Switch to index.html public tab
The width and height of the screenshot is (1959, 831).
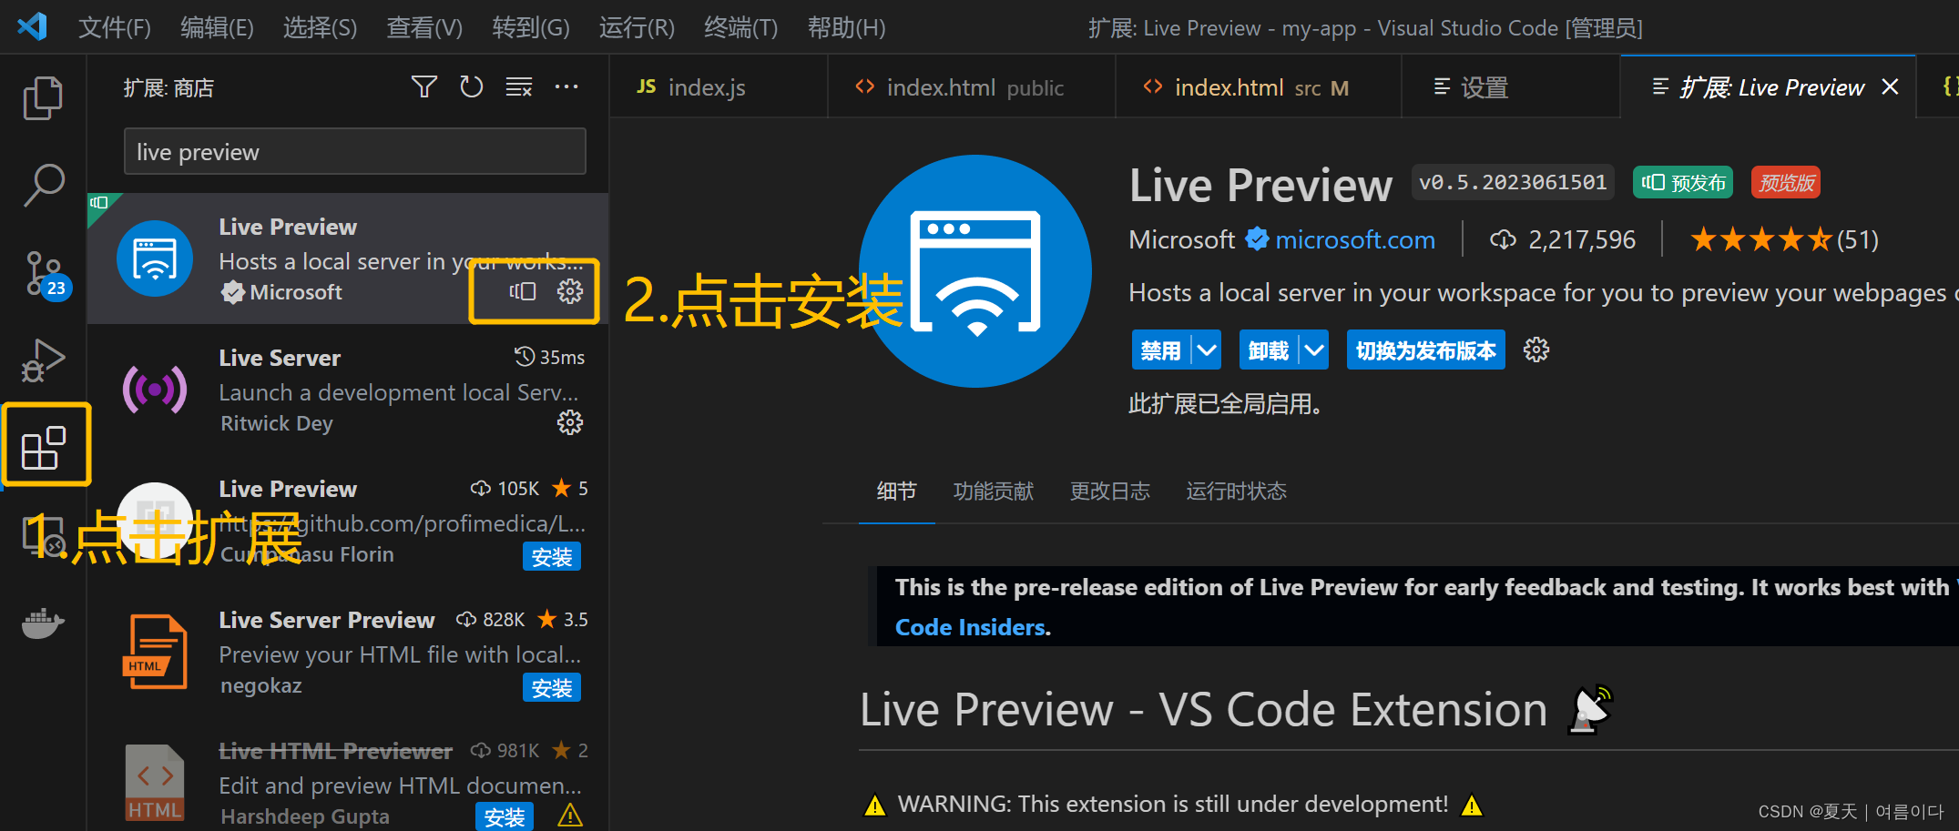pyautogui.click(x=972, y=87)
